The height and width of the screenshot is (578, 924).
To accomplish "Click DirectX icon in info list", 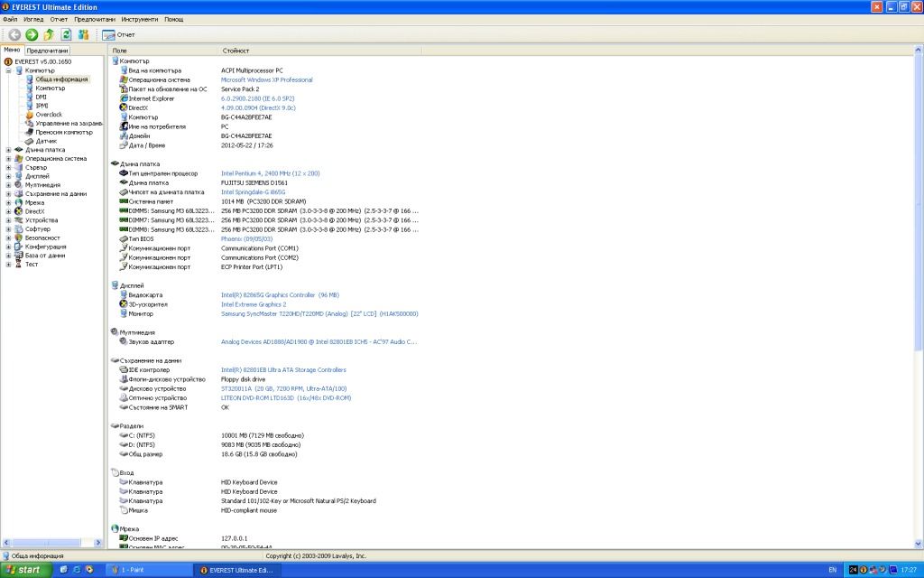I will point(124,108).
